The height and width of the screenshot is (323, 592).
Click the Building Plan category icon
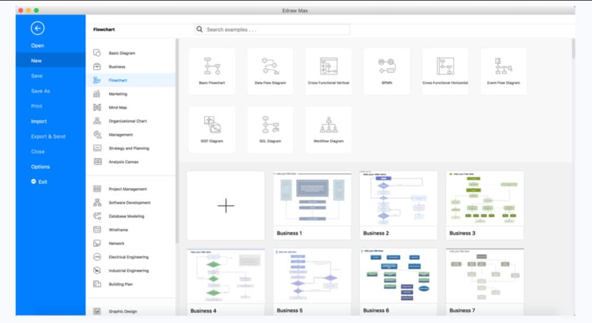(97, 284)
